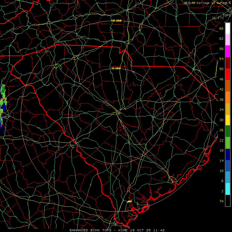Click the '2' legend value

[222, 191]
